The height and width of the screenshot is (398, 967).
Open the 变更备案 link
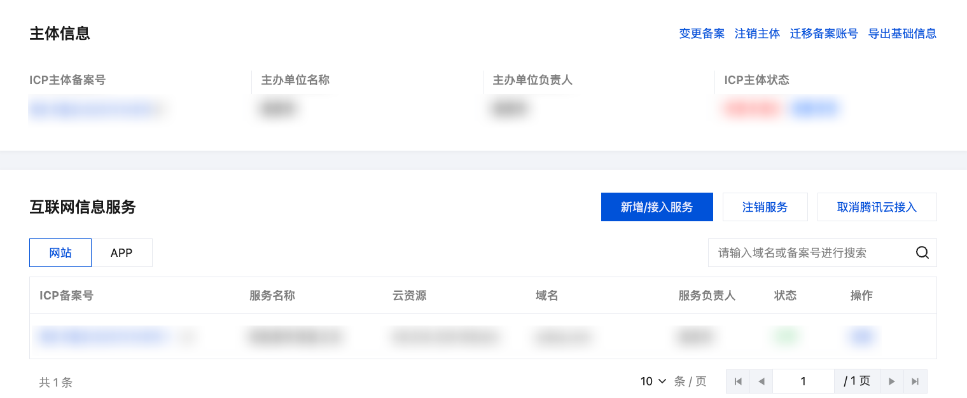(702, 34)
